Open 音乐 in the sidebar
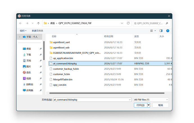Image resolution: width=194 pixels, height=123 pixels. [x=27, y=72]
